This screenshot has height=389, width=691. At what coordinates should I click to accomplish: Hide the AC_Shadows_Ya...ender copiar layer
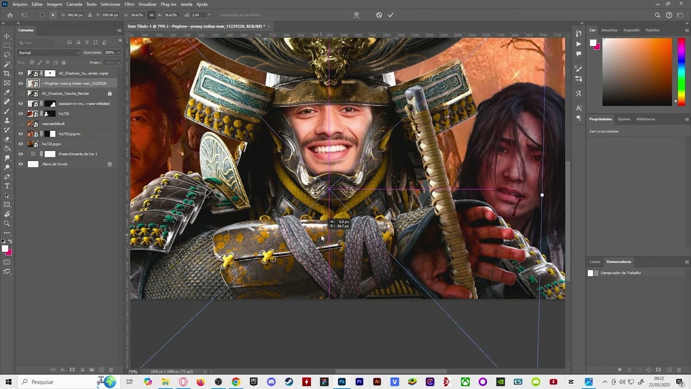[21, 73]
